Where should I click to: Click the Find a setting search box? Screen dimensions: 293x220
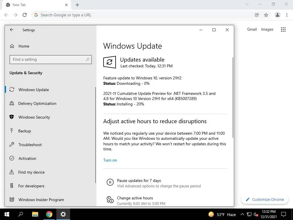50,60
